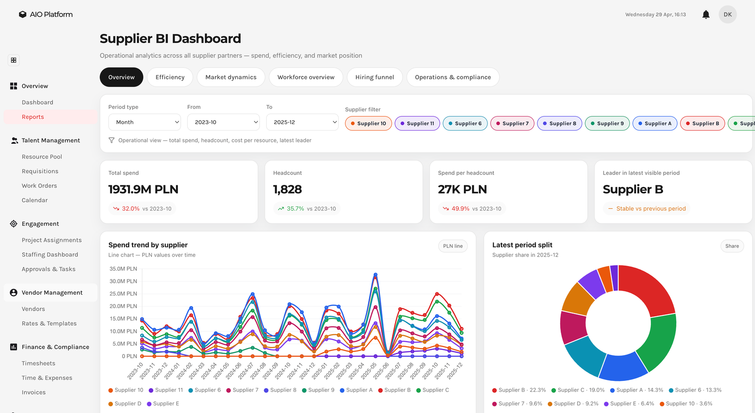Open Rates & Templates
Screen dimensions: 755x413
[49, 324]
